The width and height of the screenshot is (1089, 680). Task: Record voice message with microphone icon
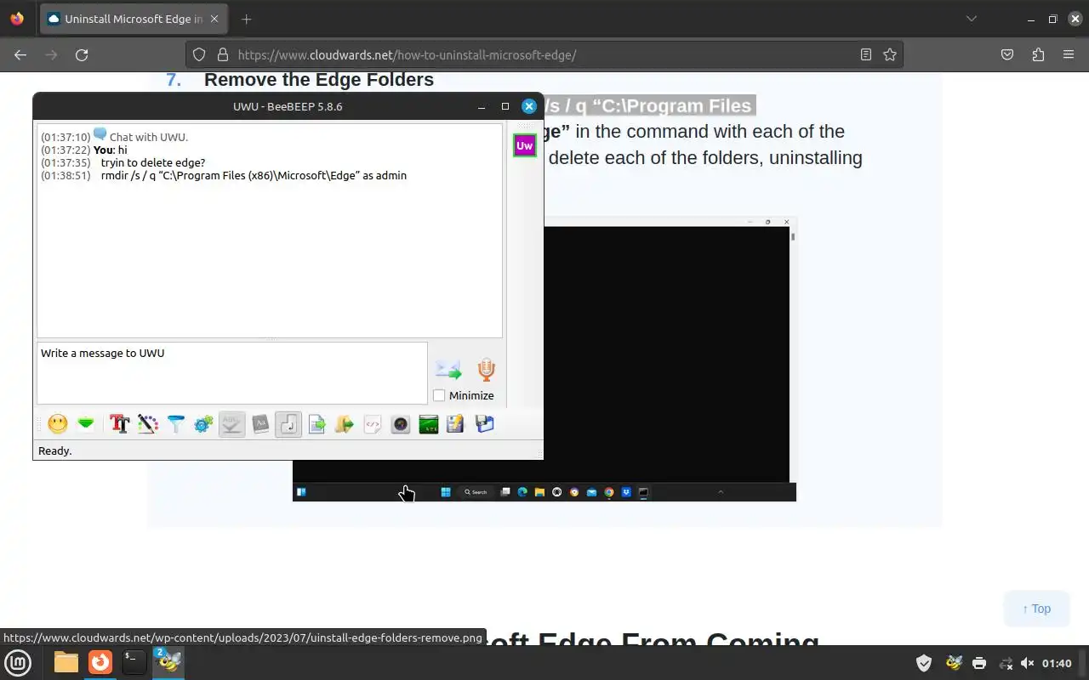click(486, 370)
